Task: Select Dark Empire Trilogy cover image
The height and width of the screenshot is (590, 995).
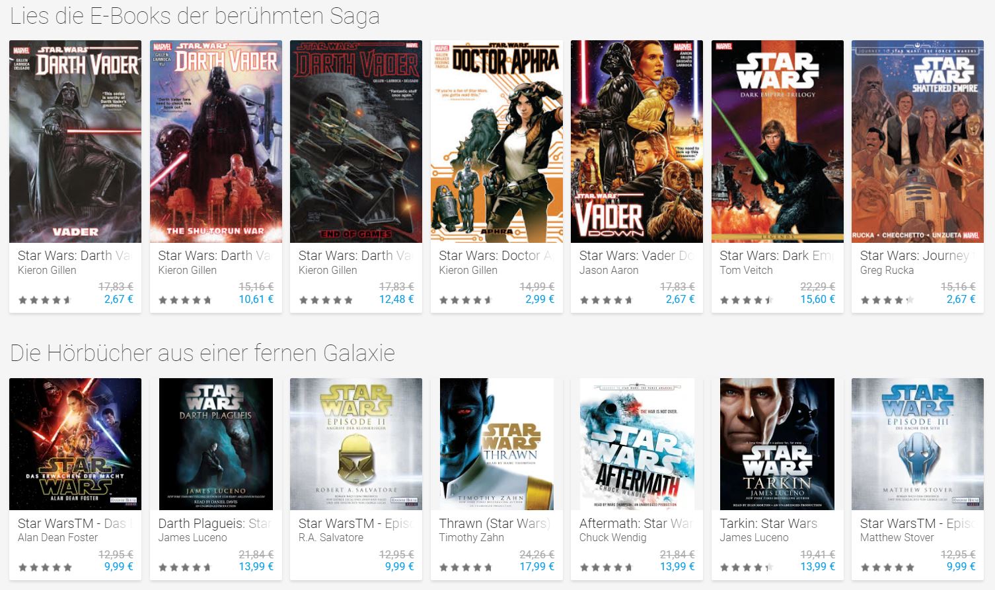Action: pos(778,141)
